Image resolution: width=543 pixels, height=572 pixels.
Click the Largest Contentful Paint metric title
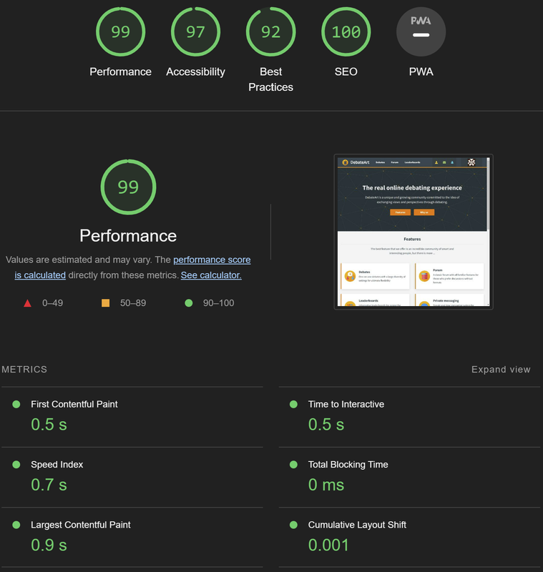[81, 525]
